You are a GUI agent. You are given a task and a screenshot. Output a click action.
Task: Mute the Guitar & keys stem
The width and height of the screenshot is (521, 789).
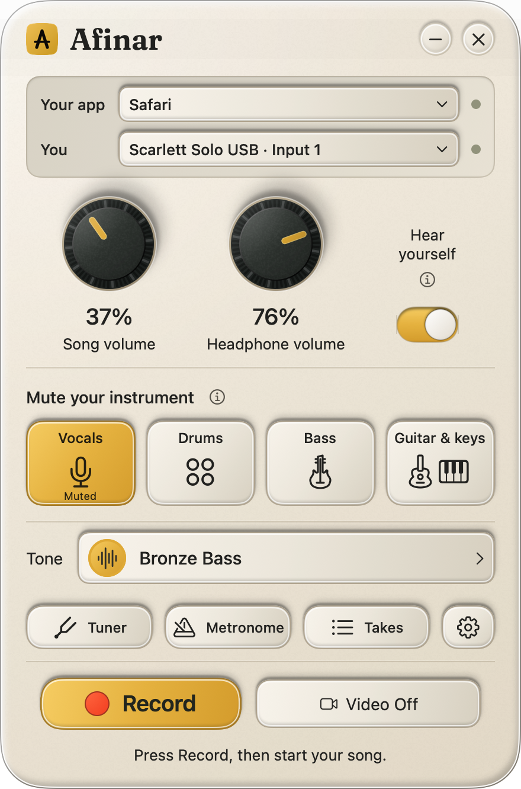click(x=440, y=463)
